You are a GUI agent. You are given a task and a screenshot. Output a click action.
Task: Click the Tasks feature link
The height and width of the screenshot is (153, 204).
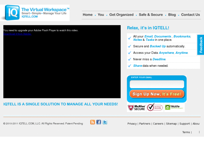click(x=150, y=40)
